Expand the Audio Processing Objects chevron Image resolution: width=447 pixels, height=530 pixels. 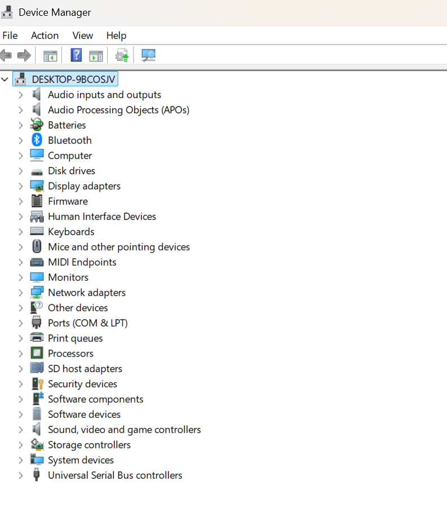(21, 110)
